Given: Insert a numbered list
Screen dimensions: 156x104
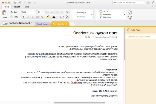Looking at the screenshot, I should [52, 12].
